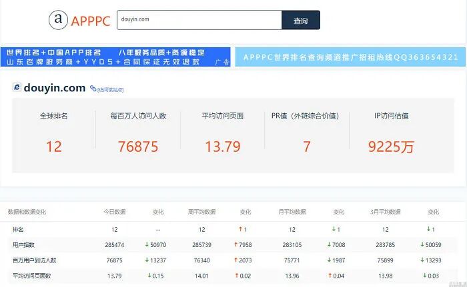Open the 访问该站点 link
Screen dimensions: 467x287
click(x=110, y=89)
